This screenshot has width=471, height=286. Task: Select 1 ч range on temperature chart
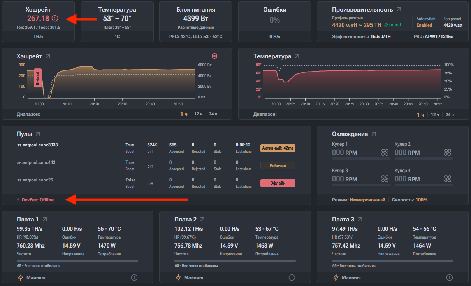pyautogui.click(x=420, y=115)
